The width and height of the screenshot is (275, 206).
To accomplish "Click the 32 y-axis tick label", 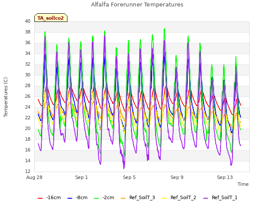I will (x=27, y=64).
